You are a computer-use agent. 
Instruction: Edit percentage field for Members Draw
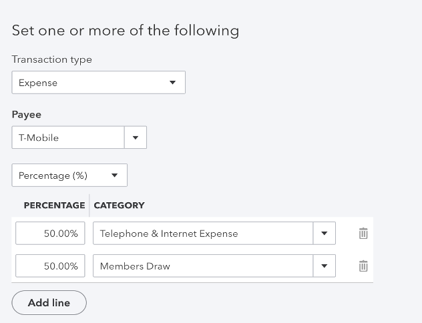[50, 266]
